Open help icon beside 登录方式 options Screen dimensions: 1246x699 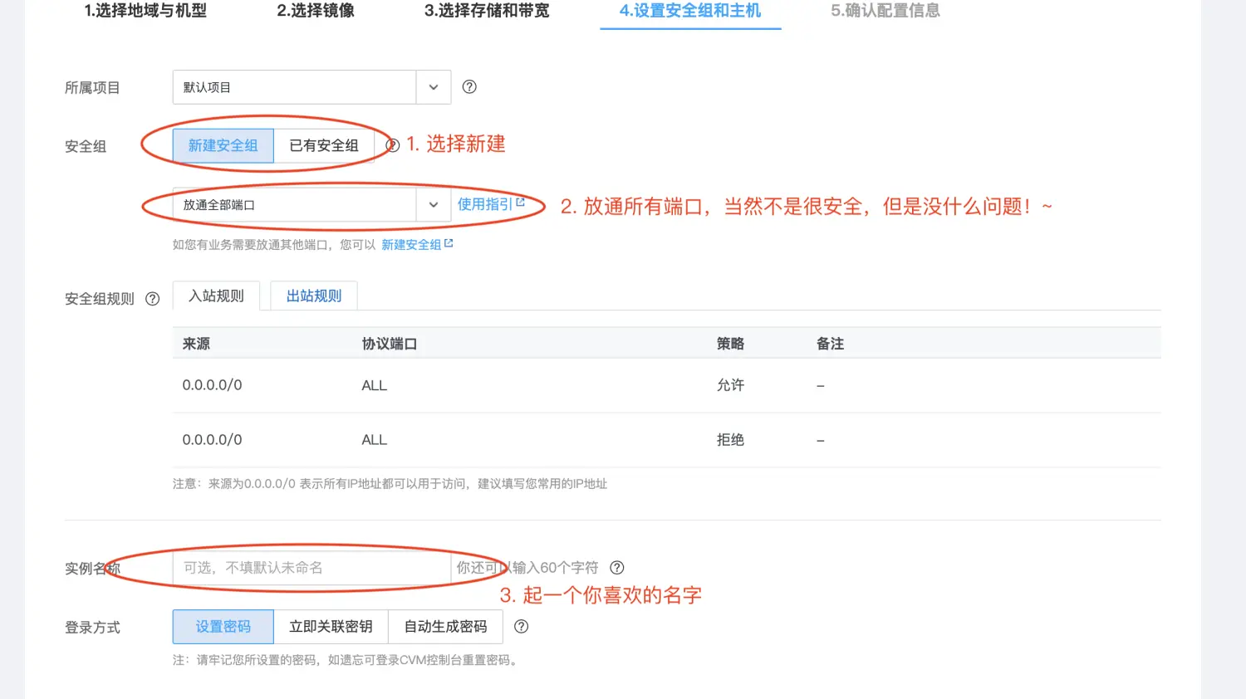coord(522,627)
